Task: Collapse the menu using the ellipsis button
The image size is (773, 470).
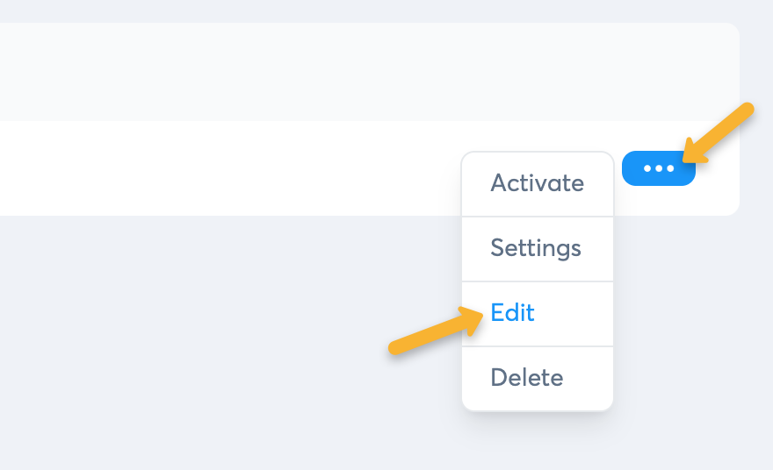Action: point(659,168)
